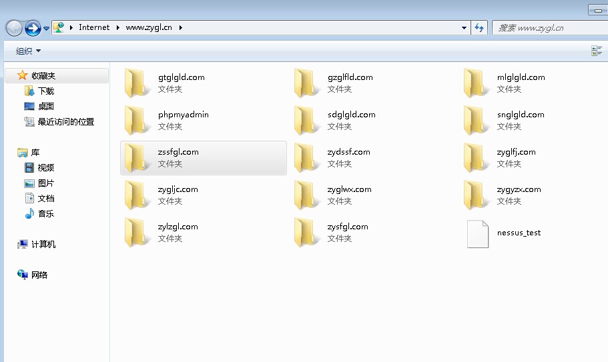This screenshot has width=608, height=362.
Task: Open 图片 library
Action: pyautogui.click(x=46, y=183)
